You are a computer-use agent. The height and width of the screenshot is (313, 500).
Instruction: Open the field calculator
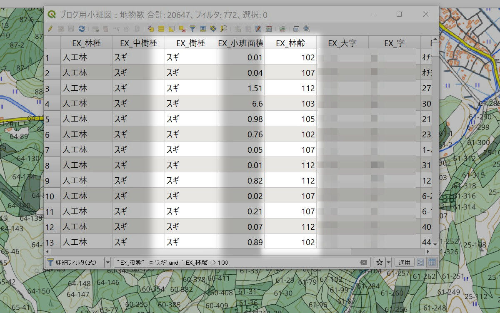click(x=269, y=29)
